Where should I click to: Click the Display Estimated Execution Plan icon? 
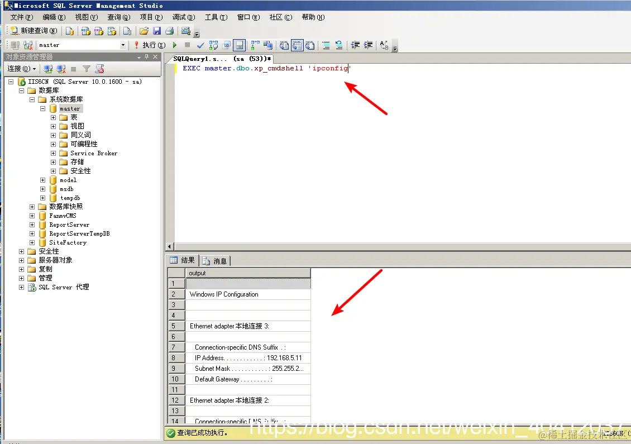tap(214, 45)
